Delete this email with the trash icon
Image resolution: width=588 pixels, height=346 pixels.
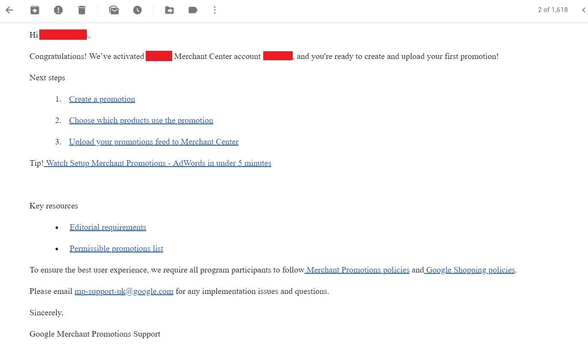coord(82,10)
